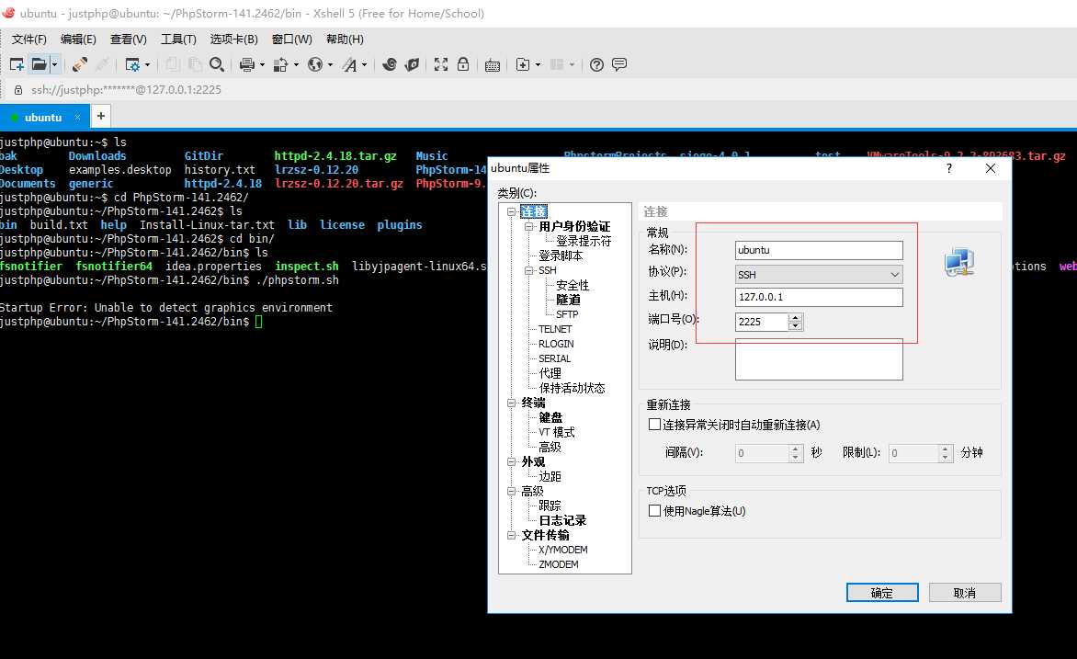Click the Lock Screen padlock icon
The height and width of the screenshot is (659, 1077).
tap(463, 64)
